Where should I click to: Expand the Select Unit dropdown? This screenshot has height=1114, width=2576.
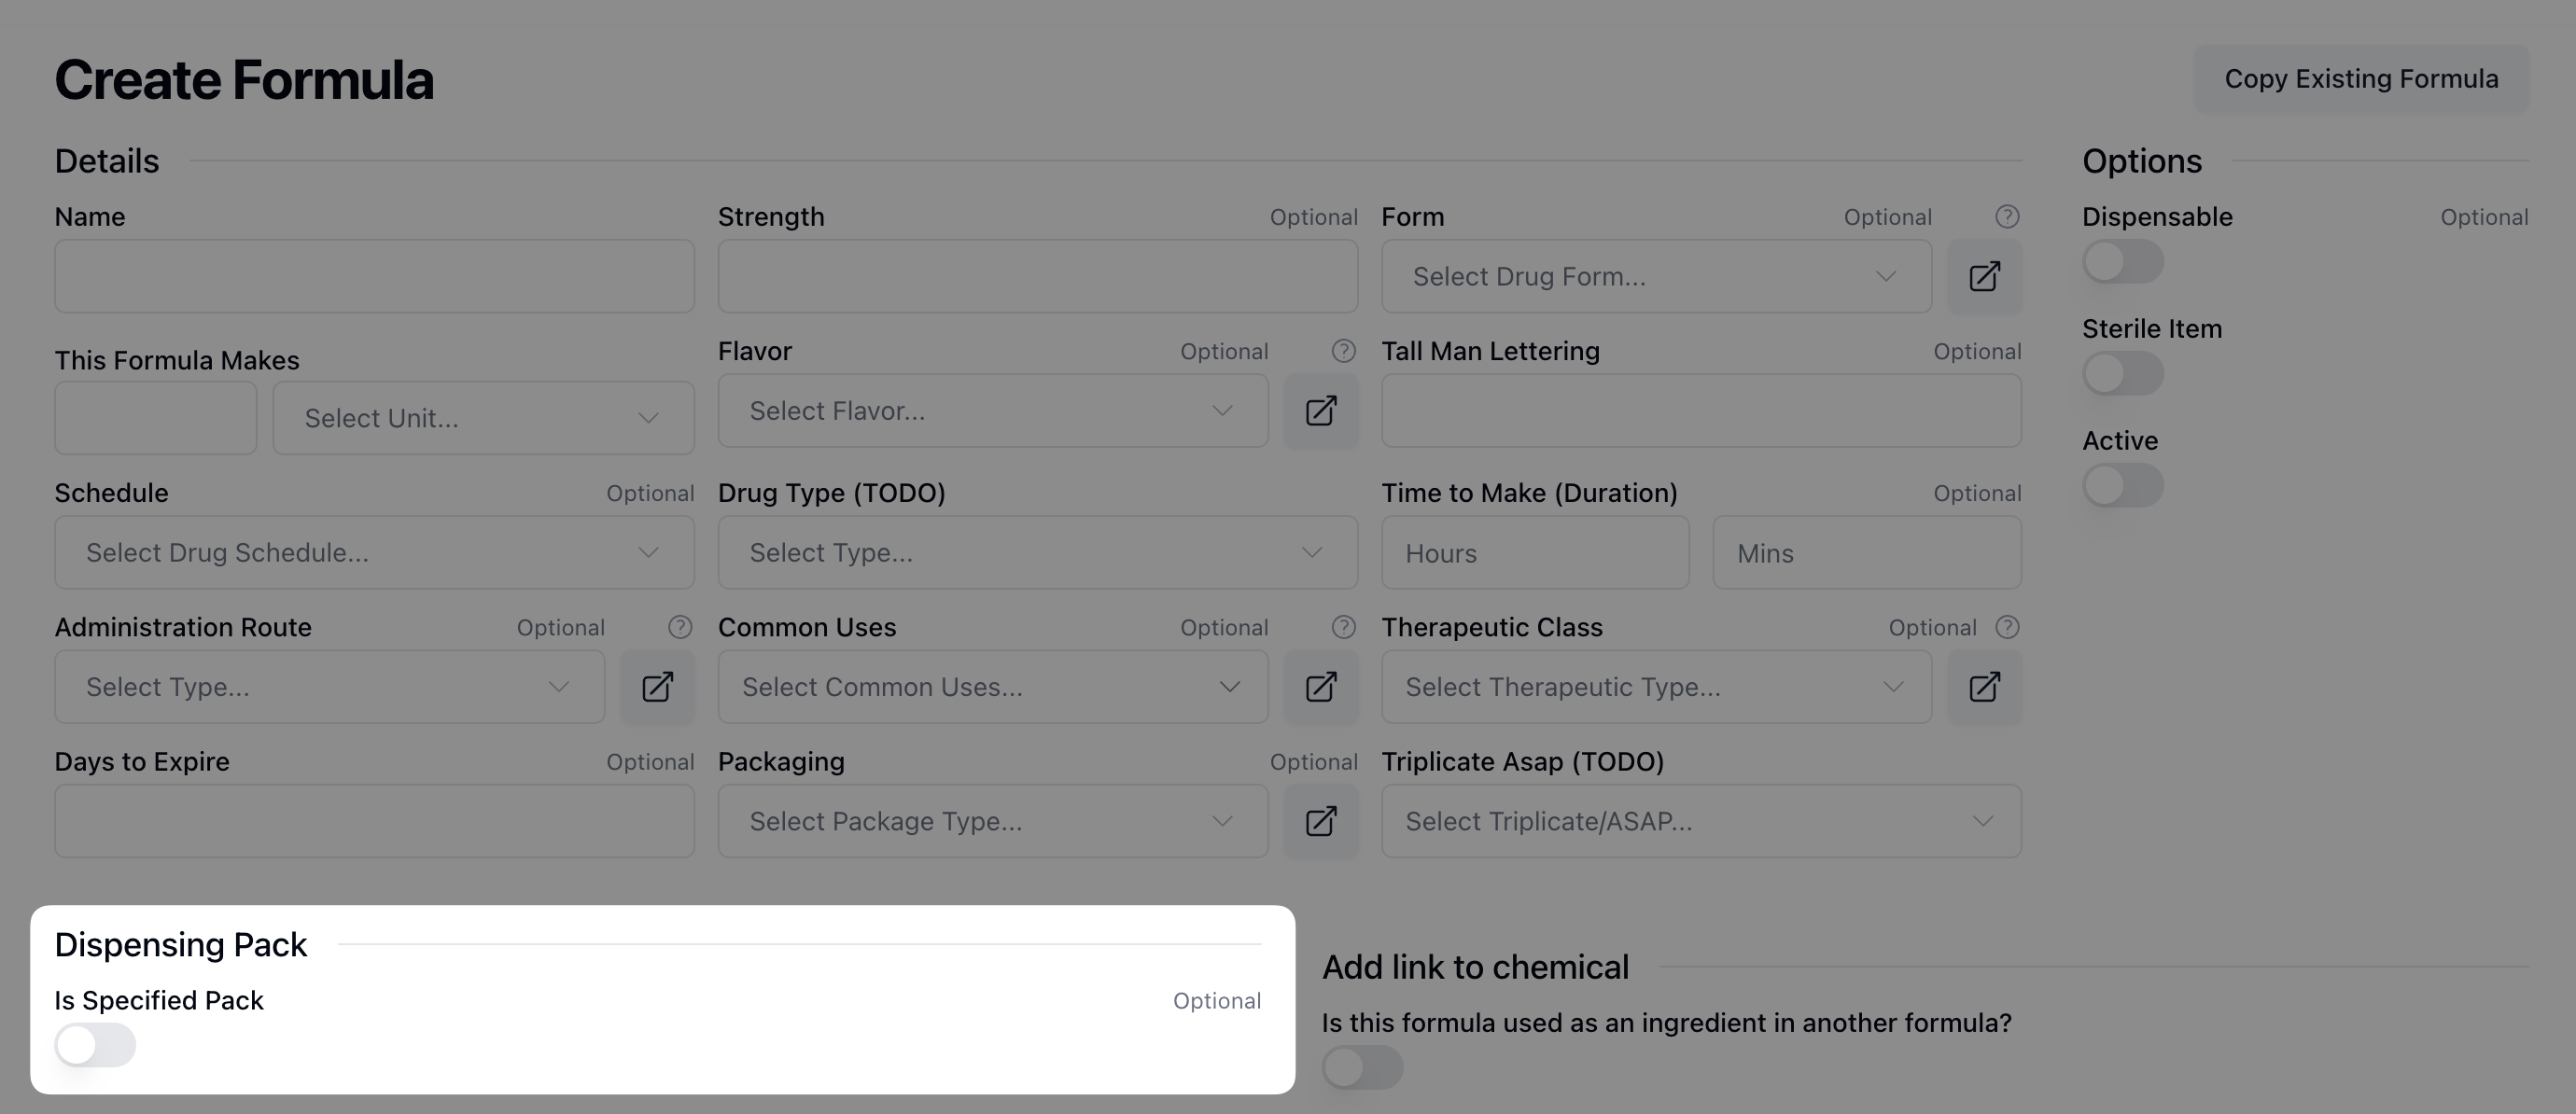483,418
